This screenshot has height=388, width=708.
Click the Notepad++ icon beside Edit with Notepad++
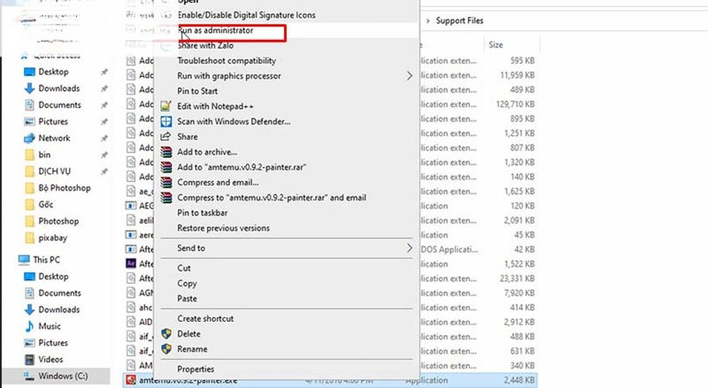[x=166, y=106]
